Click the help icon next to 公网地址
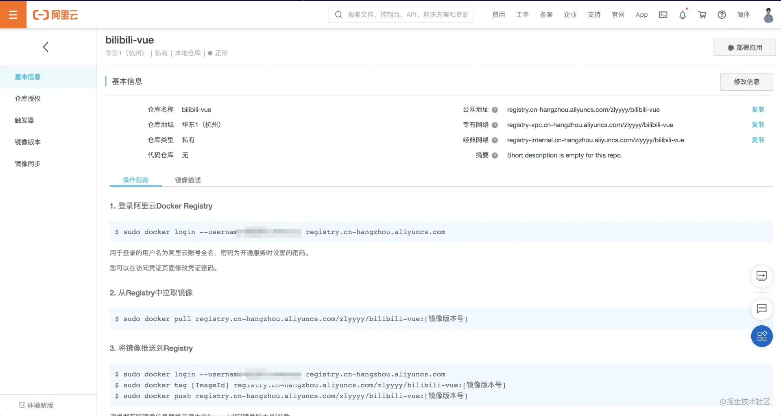Viewport: 781px width, 416px height. pyautogui.click(x=495, y=110)
